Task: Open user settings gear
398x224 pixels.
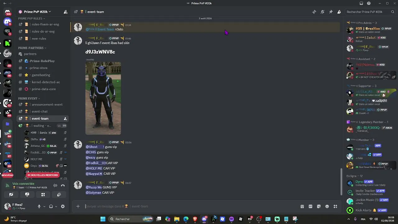Action: 63,206
